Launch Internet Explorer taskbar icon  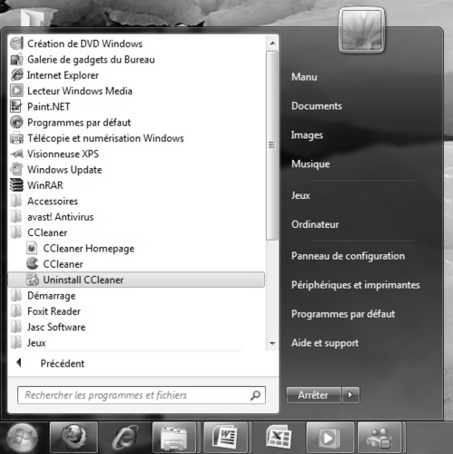124,438
